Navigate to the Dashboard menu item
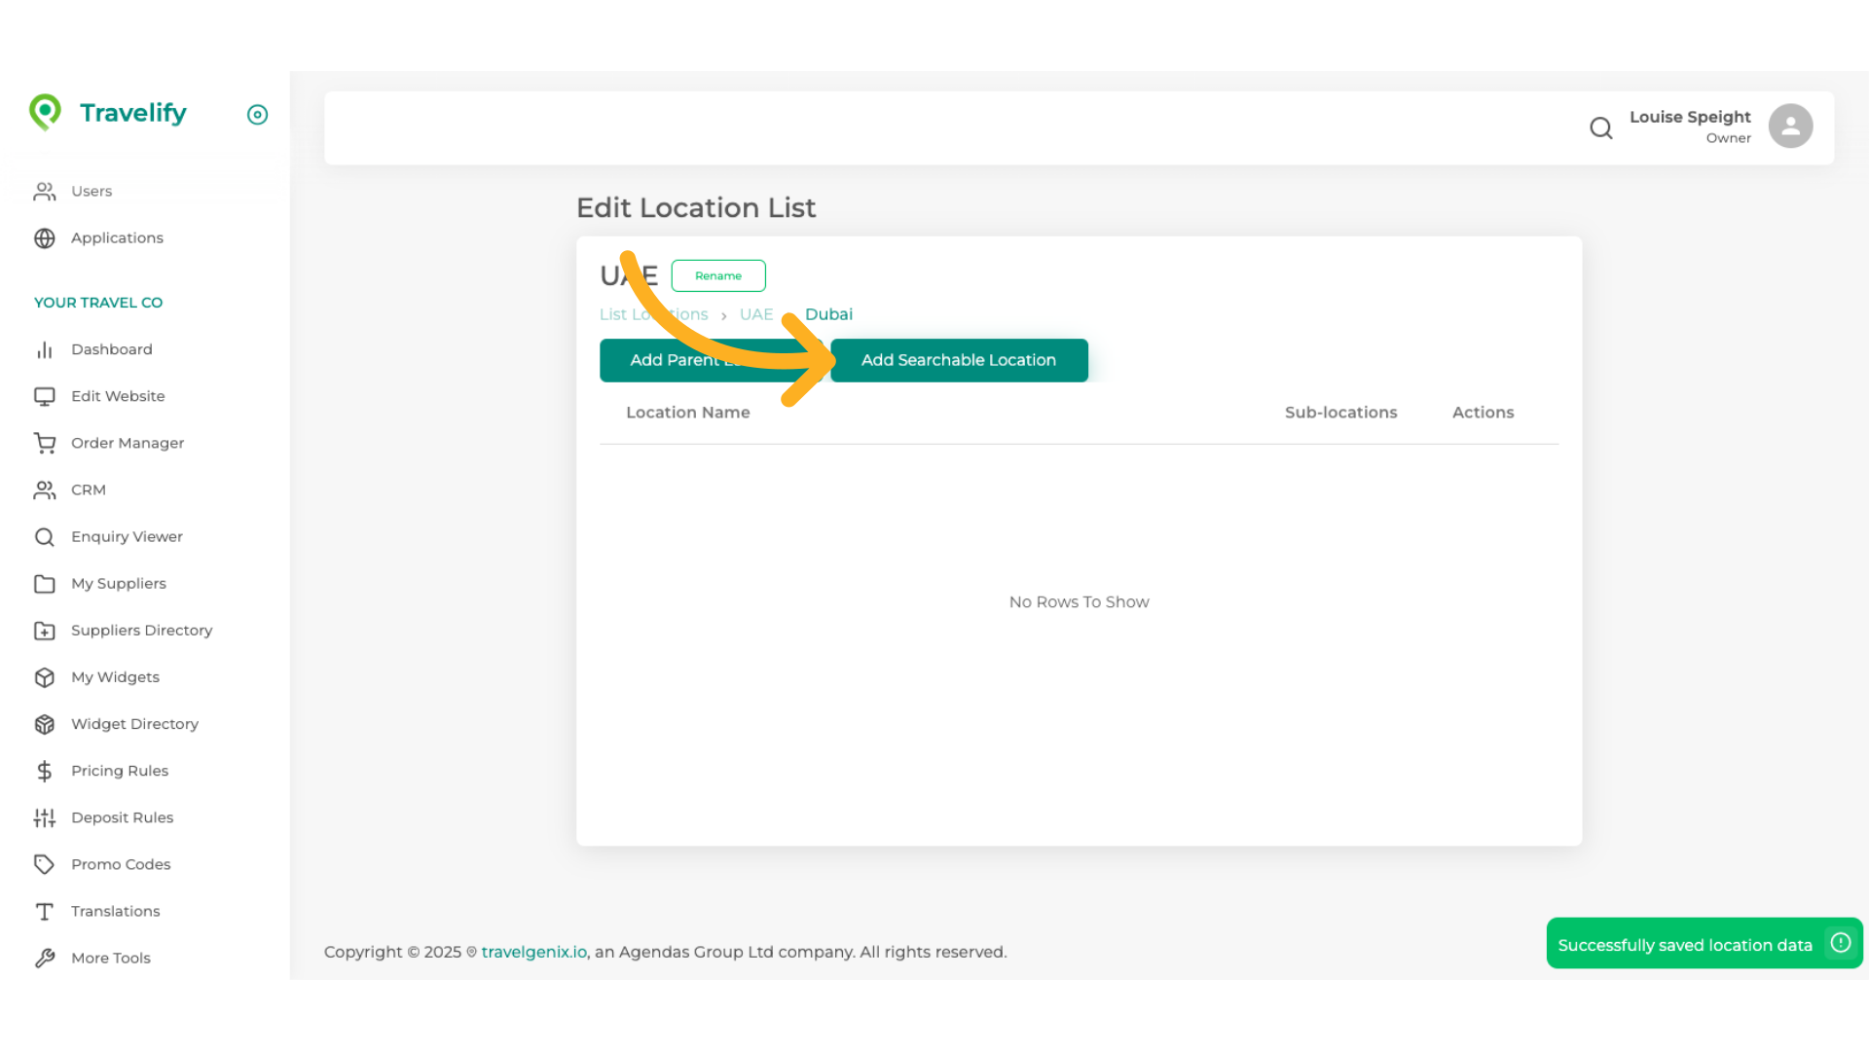 coord(112,349)
